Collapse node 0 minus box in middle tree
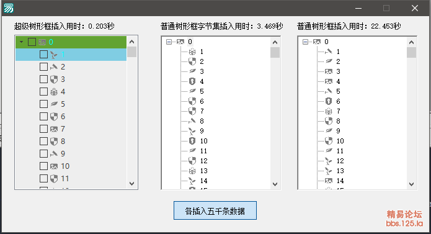 click(169, 42)
